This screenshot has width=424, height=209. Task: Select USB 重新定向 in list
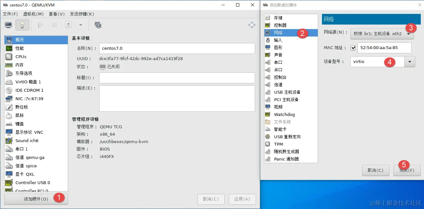[291, 137]
